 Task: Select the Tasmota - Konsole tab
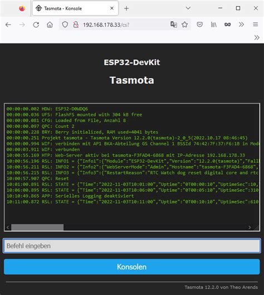pyautogui.click(x=75, y=8)
